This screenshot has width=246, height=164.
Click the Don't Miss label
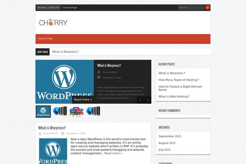(x=43, y=52)
